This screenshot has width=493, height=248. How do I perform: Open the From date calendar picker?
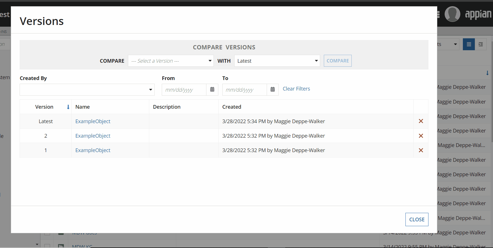pyautogui.click(x=212, y=89)
